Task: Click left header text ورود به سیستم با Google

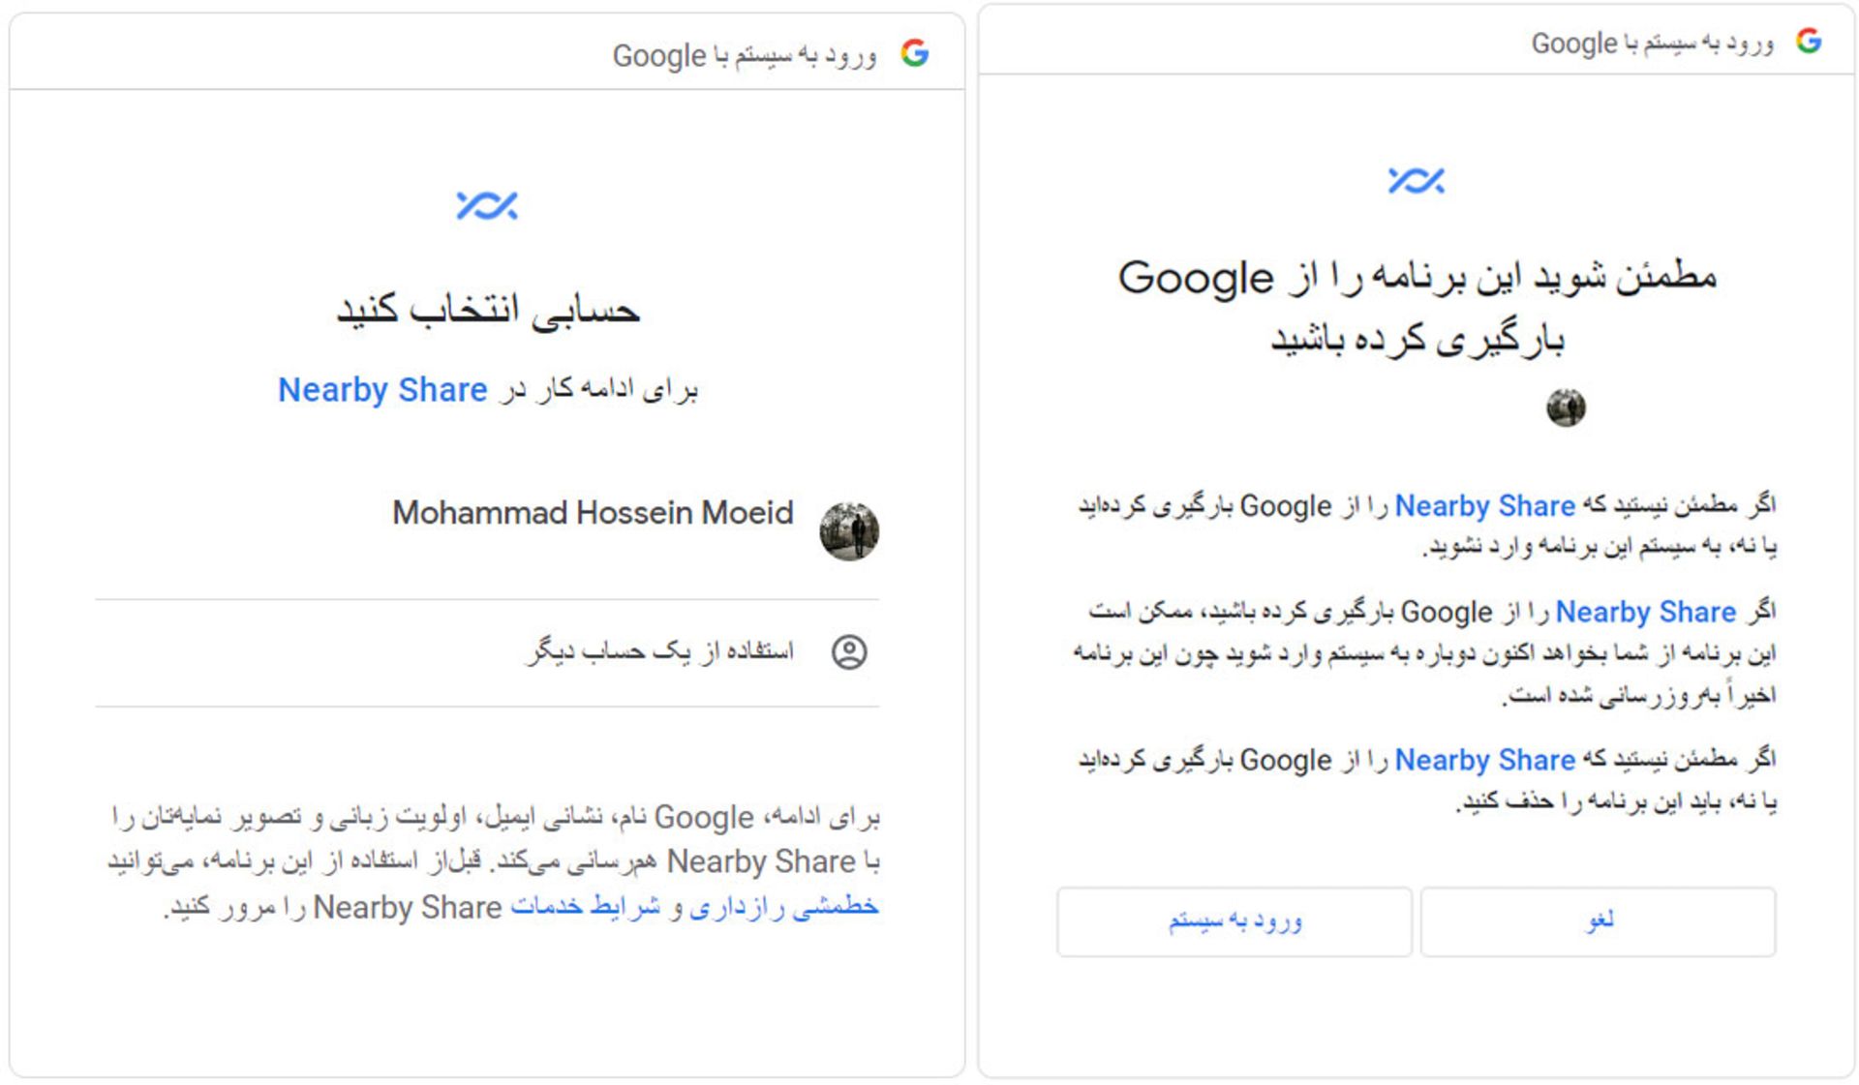Action: (x=745, y=55)
